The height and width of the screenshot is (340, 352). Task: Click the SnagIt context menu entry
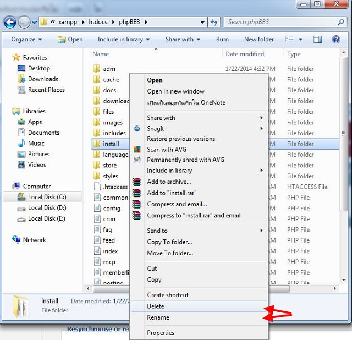(x=155, y=128)
